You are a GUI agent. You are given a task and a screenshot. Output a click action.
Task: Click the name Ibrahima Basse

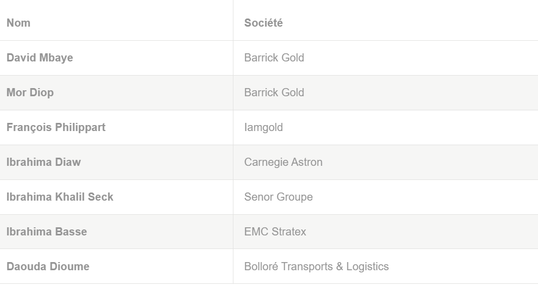tap(47, 232)
